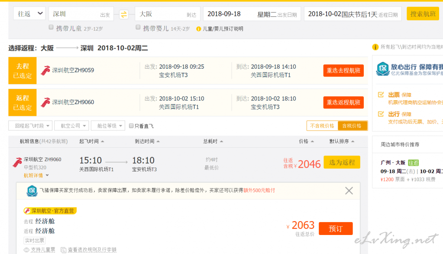Click the 搜索航班 search button
This screenshot has width=443, height=254.
click(423, 13)
